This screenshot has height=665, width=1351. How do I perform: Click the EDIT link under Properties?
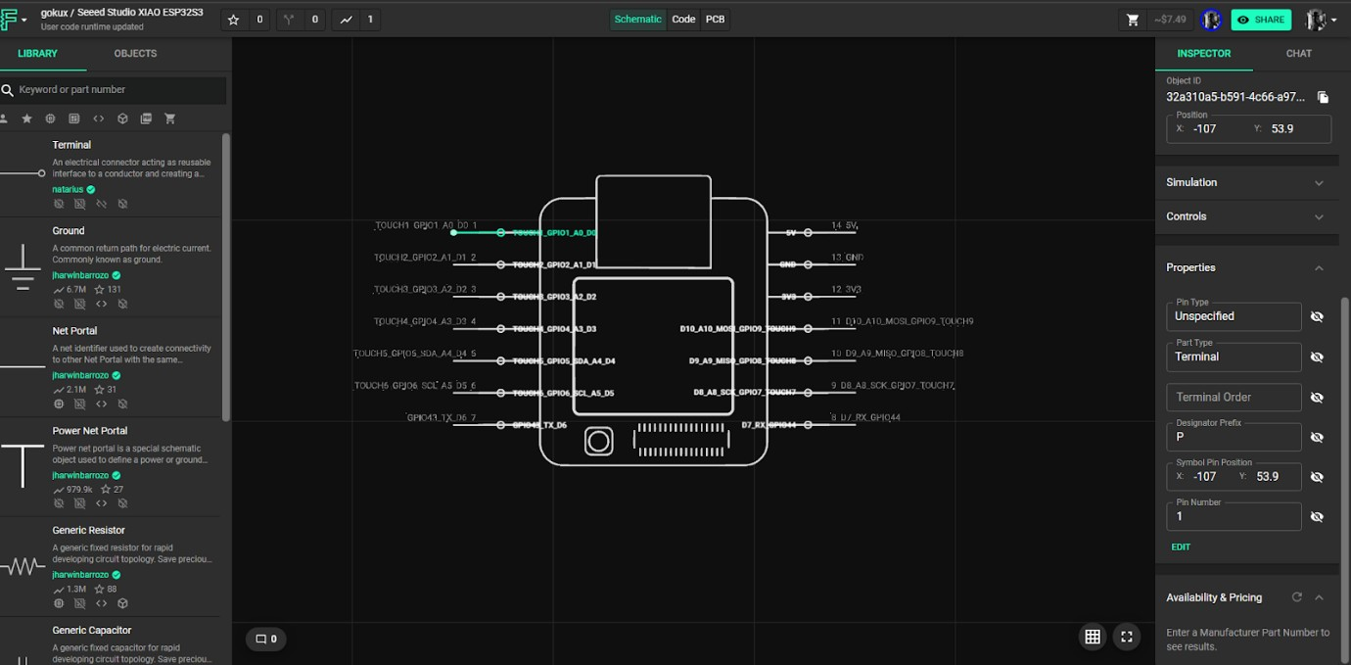coord(1181,546)
